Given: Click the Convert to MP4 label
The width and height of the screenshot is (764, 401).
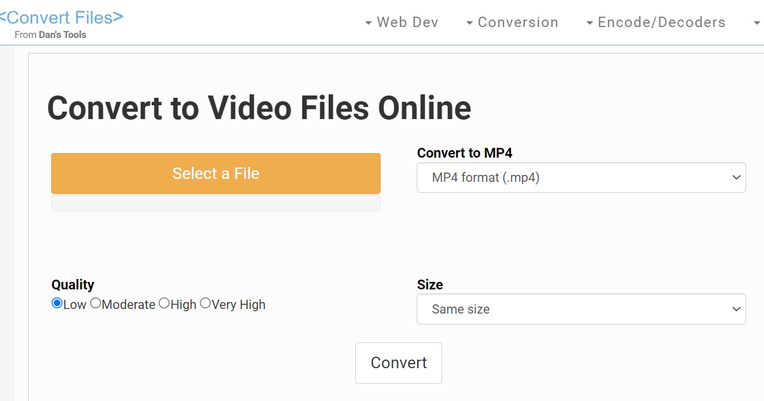Looking at the screenshot, I should tap(464, 153).
